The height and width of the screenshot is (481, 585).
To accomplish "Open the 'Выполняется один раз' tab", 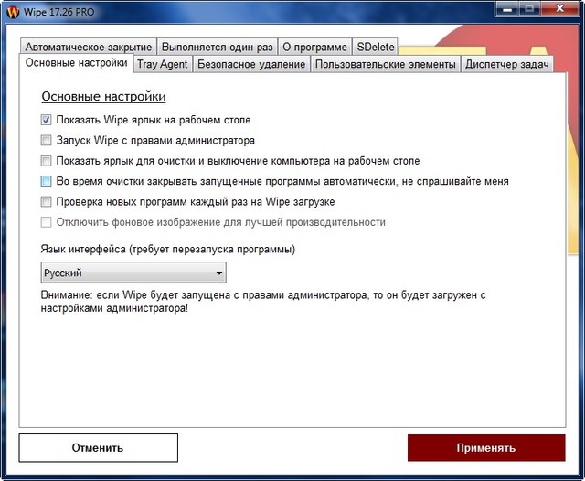I will [217, 47].
